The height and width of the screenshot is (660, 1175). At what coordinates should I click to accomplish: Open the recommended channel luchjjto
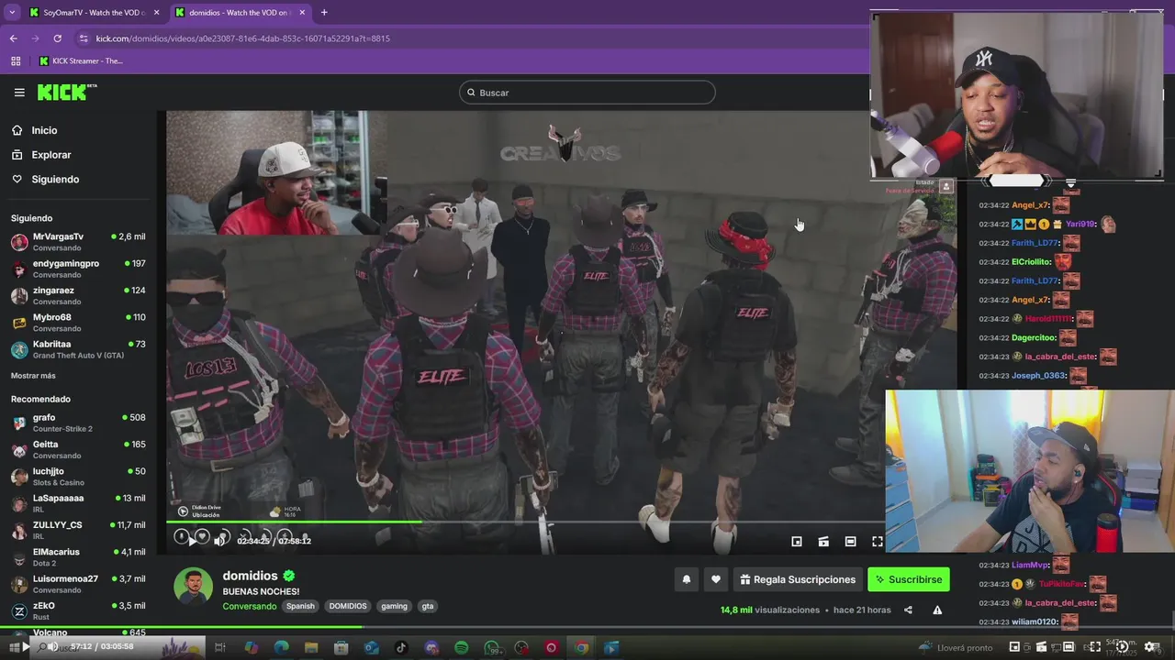point(78,477)
